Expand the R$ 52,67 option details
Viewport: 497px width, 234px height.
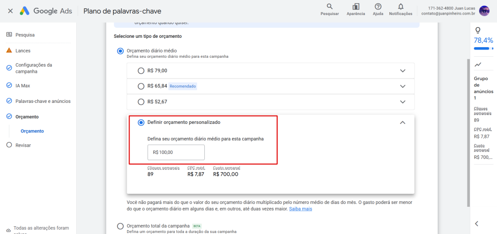tap(403, 102)
